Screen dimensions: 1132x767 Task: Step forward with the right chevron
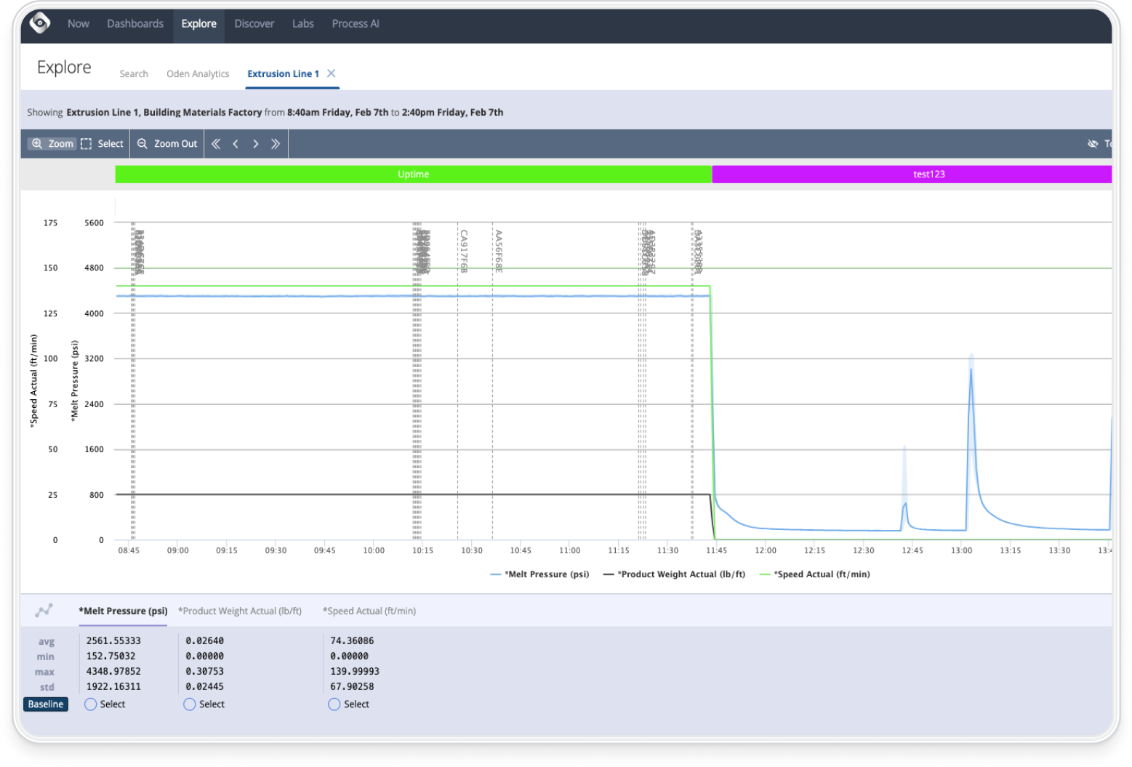coord(255,144)
